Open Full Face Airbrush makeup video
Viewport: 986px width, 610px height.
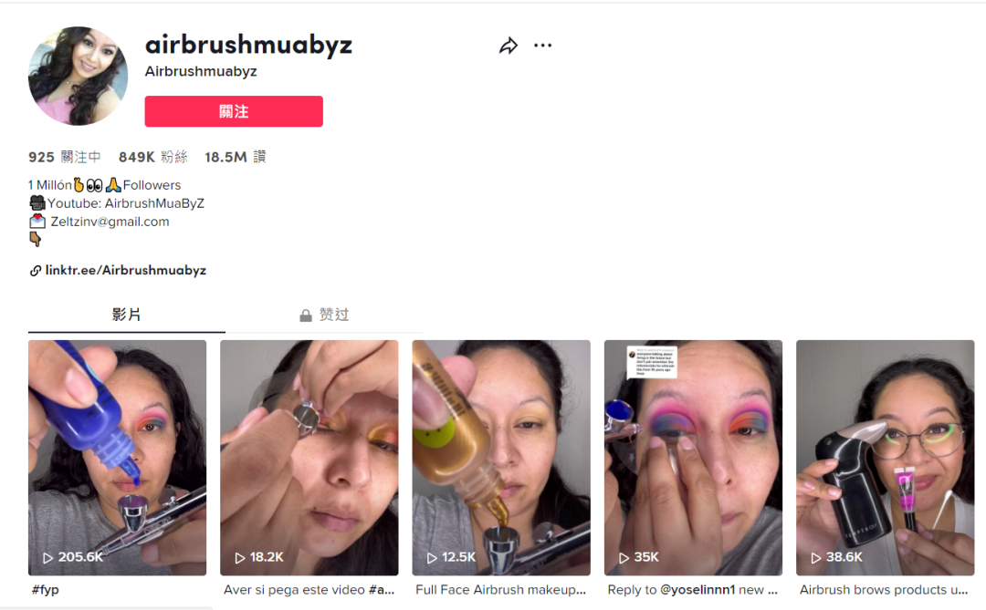[501, 458]
